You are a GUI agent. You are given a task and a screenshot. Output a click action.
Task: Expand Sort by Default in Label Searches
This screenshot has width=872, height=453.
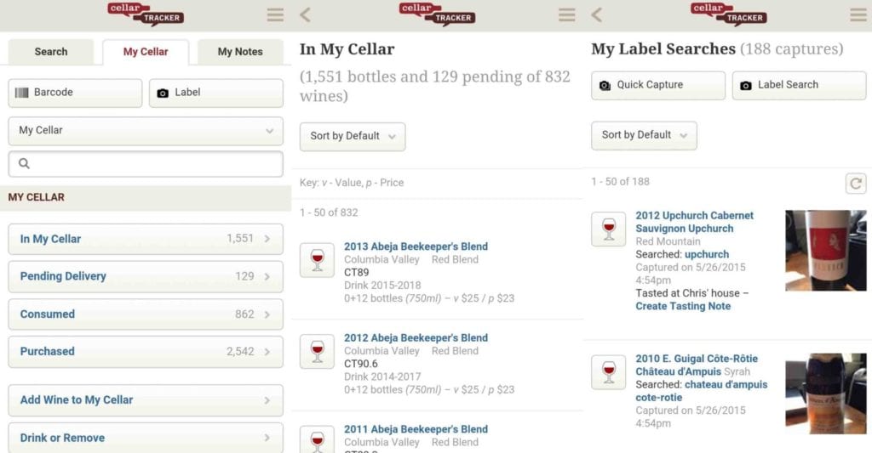pyautogui.click(x=644, y=135)
